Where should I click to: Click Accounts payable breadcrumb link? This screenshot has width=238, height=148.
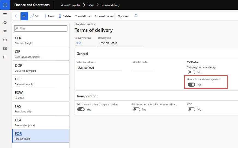click(71, 5)
